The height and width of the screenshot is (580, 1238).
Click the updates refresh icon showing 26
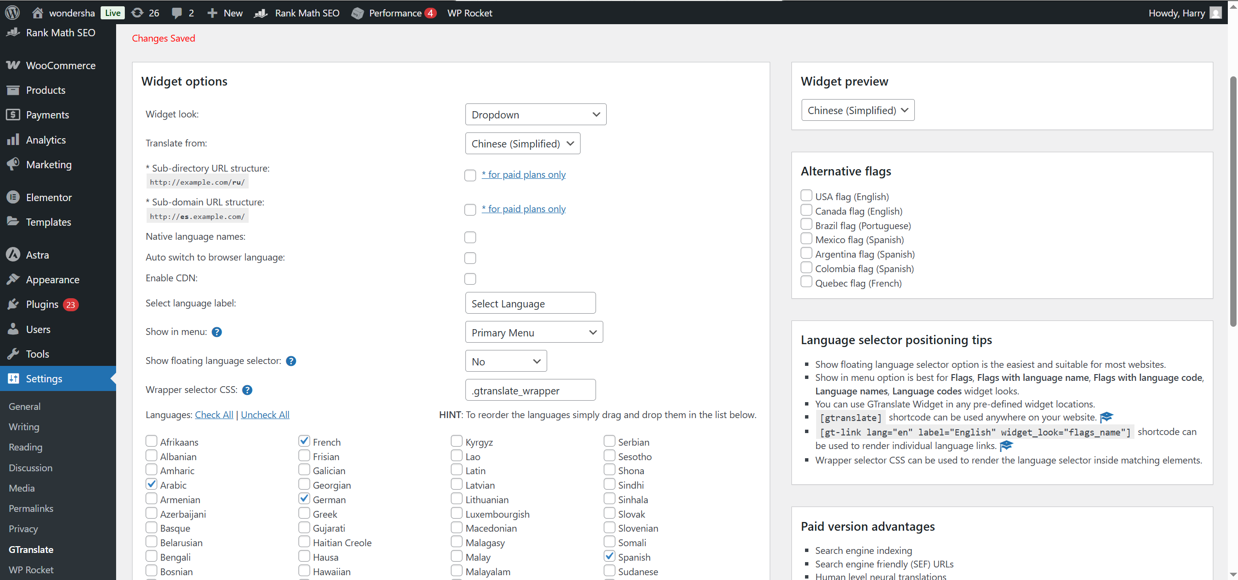pos(138,13)
